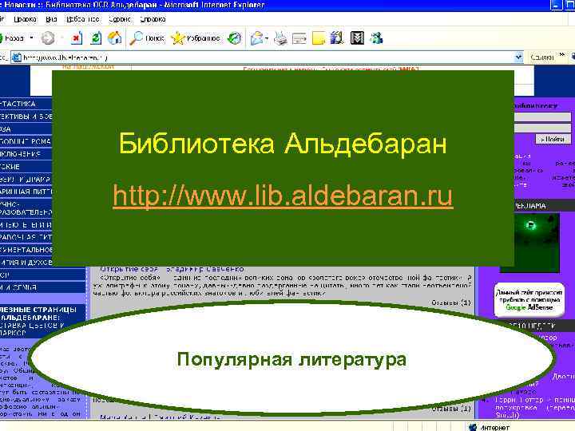This screenshot has width=575, height=431.
Task: Click the Edit page toolbar icon
Action: click(x=299, y=38)
